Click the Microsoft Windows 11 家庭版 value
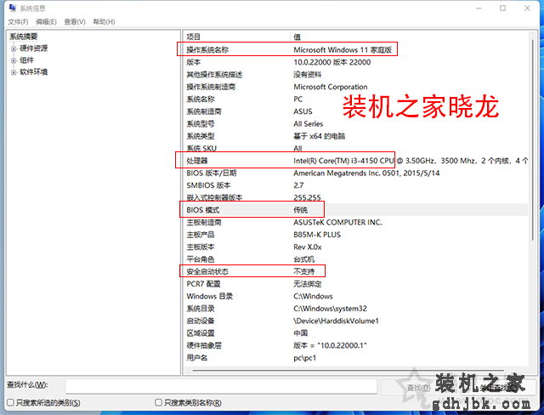 point(343,49)
